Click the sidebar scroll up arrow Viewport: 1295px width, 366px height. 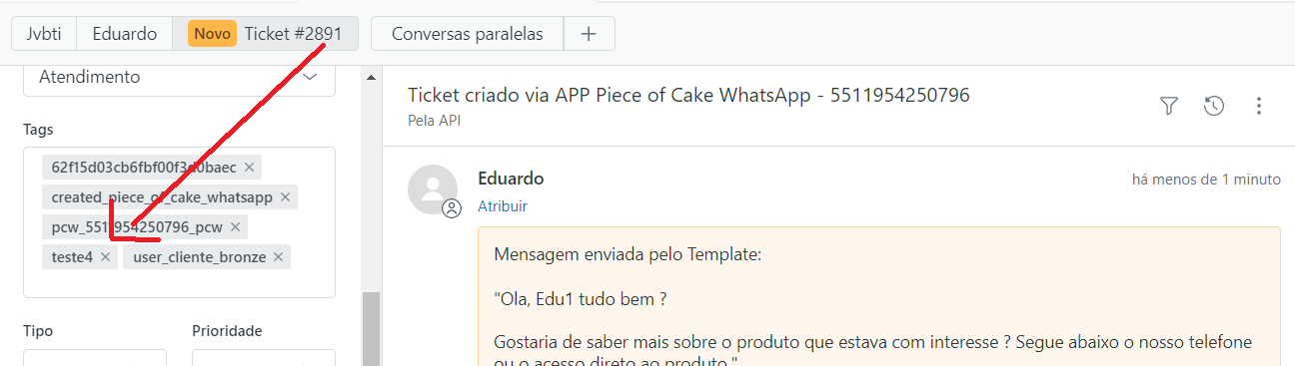click(x=371, y=77)
